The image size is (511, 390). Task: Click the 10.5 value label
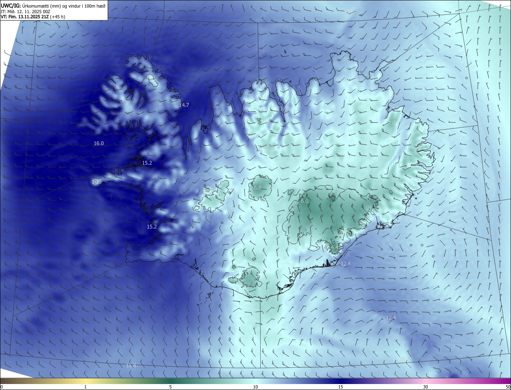point(97,181)
